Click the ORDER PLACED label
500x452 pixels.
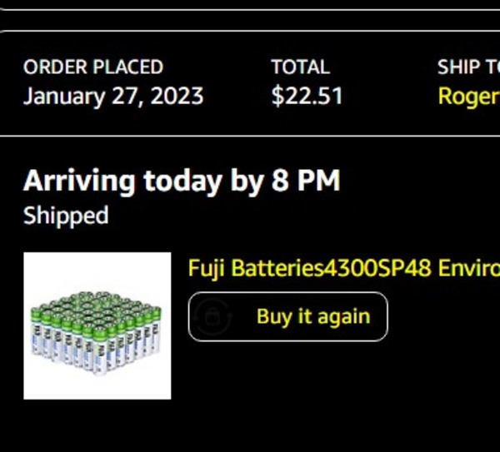[x=93, y=67]
